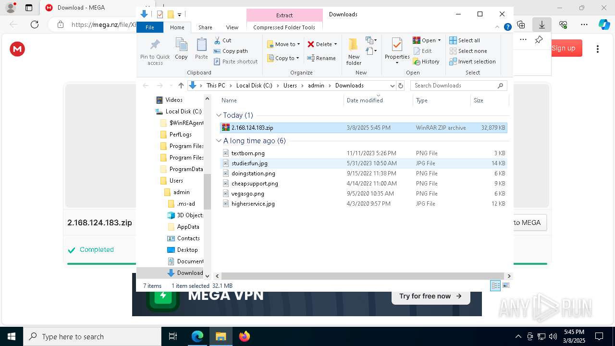Collapse the ribbon with the chevron
Viewport: 615px width, 346px height.
pos(497,27)
